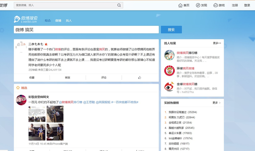Open 微博搞笑排行榜 name in 找人结果
This screenshot has height=151, width=255.
tap(187, 53)
